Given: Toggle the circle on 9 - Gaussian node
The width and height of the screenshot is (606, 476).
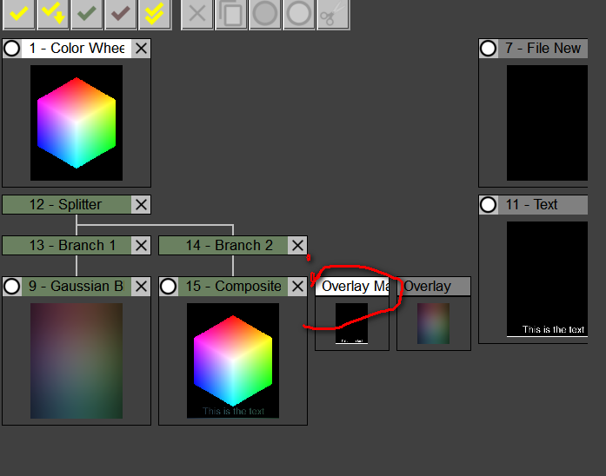Looking at the screenshot, I should 12,287.
